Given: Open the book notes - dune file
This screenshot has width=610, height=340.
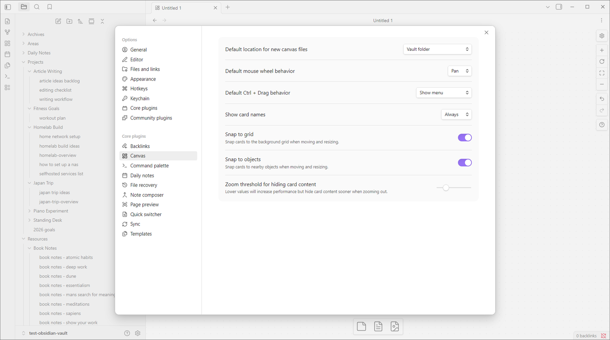Looking at the screenshot, I should tap(58, 276).
